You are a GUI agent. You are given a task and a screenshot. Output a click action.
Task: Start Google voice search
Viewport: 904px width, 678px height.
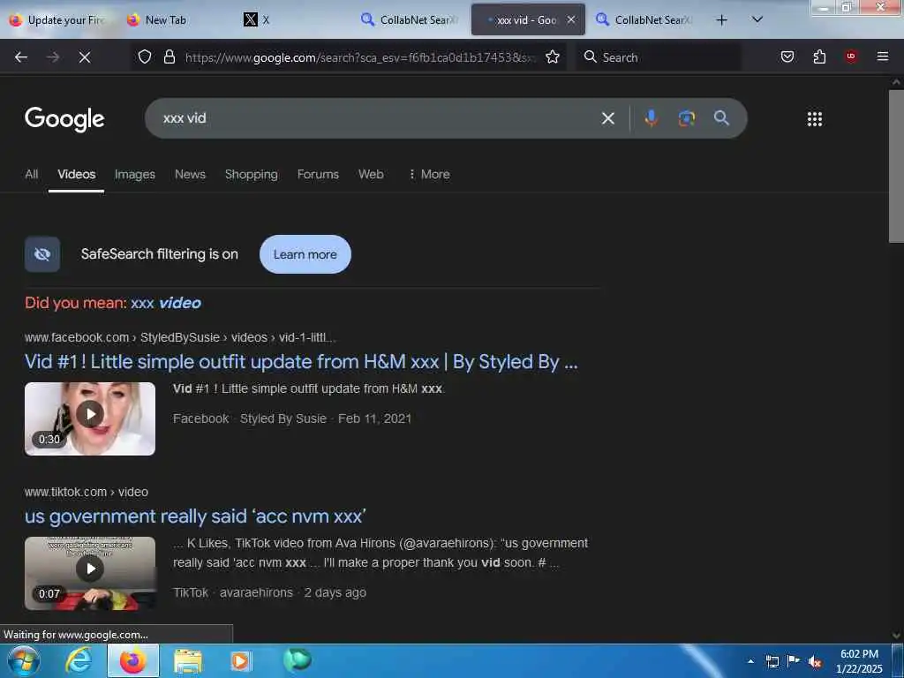tap(651, 118)
